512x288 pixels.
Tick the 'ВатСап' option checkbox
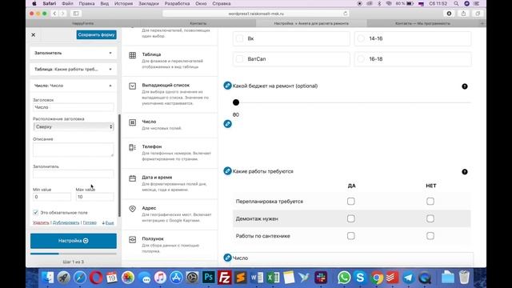(x=240, y=59)
